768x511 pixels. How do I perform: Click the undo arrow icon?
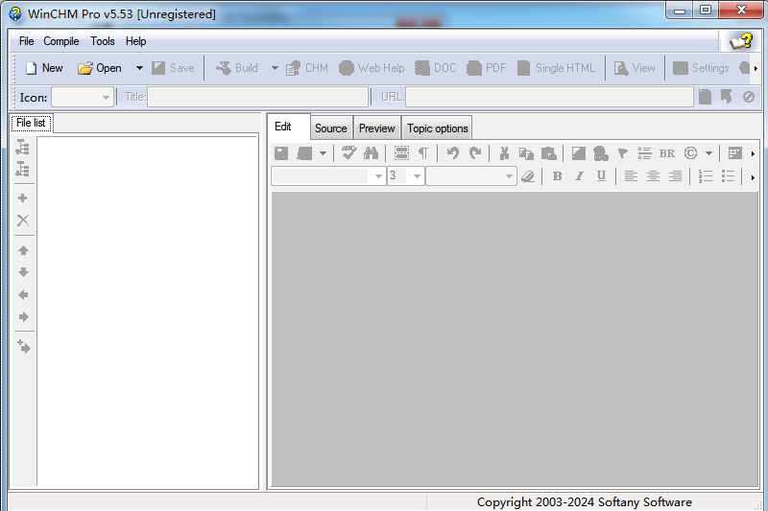click(x=452, y=153)
